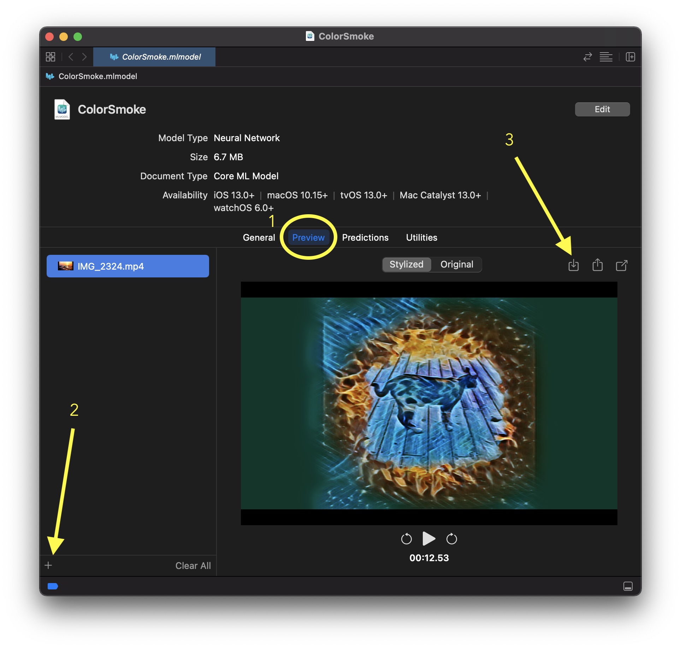Open the Utilities tab

(422, 237)
